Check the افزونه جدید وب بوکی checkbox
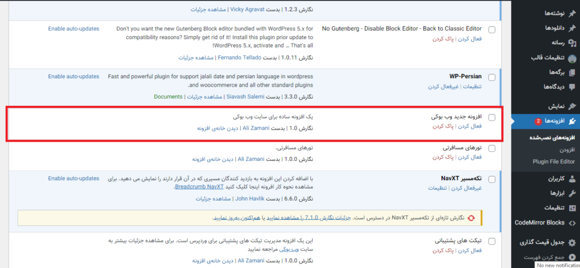Viewport: 580px width, 268px height. pos(492,117)
